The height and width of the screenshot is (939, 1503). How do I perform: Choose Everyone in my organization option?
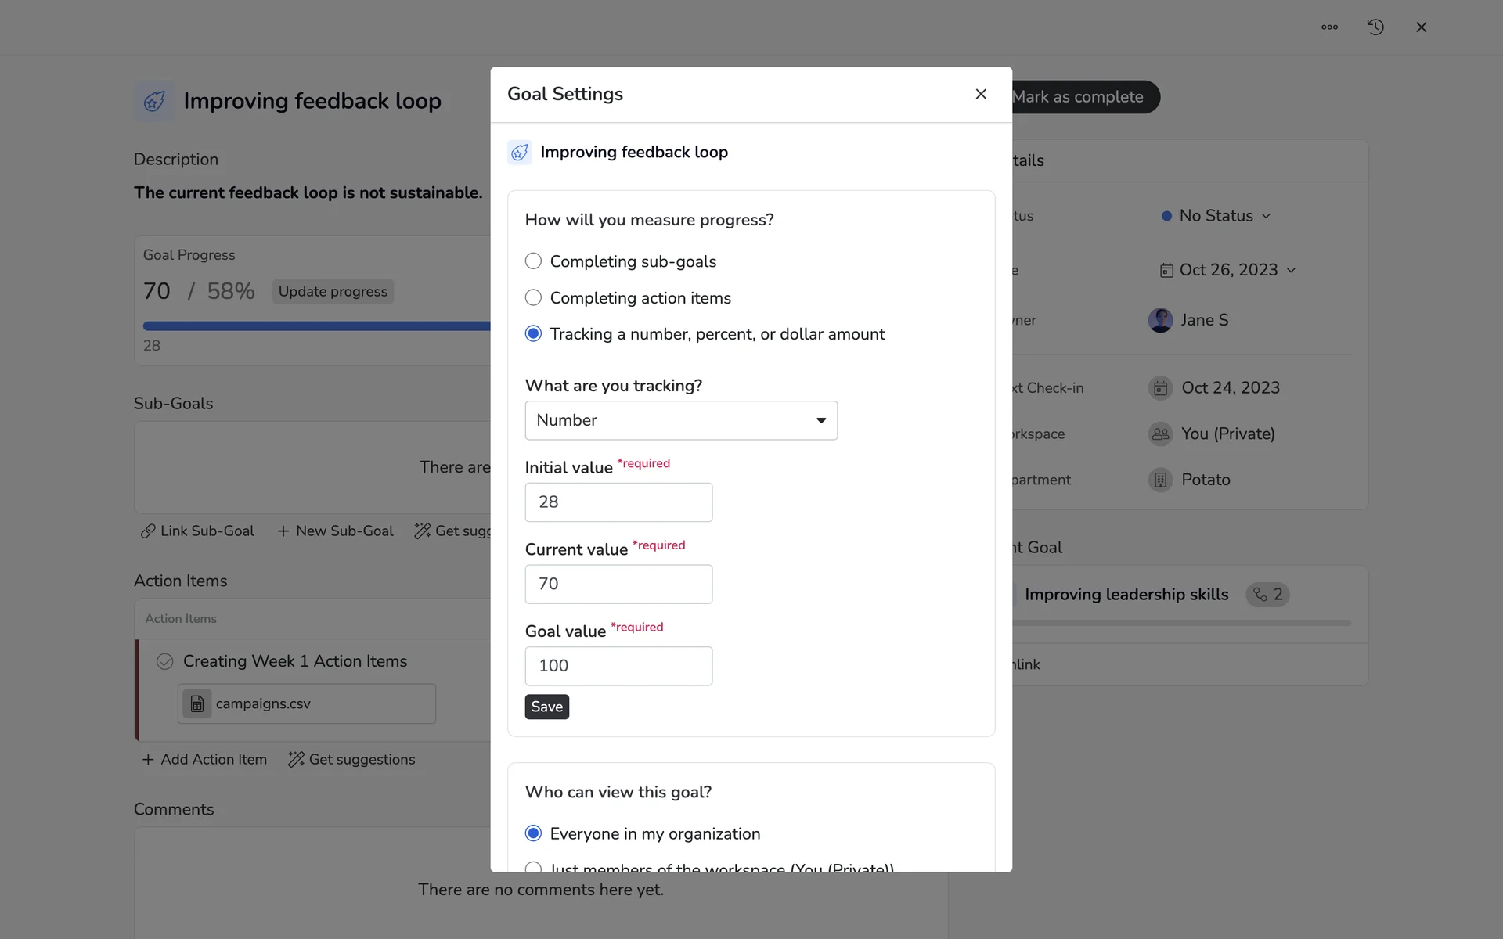(x=533, y=833)
